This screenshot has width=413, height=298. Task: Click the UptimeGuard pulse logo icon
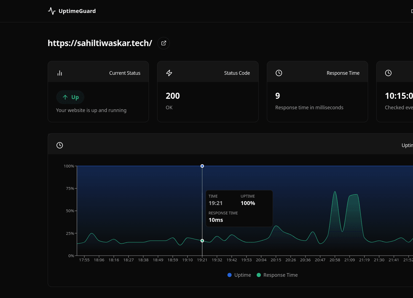coord(52,11)
